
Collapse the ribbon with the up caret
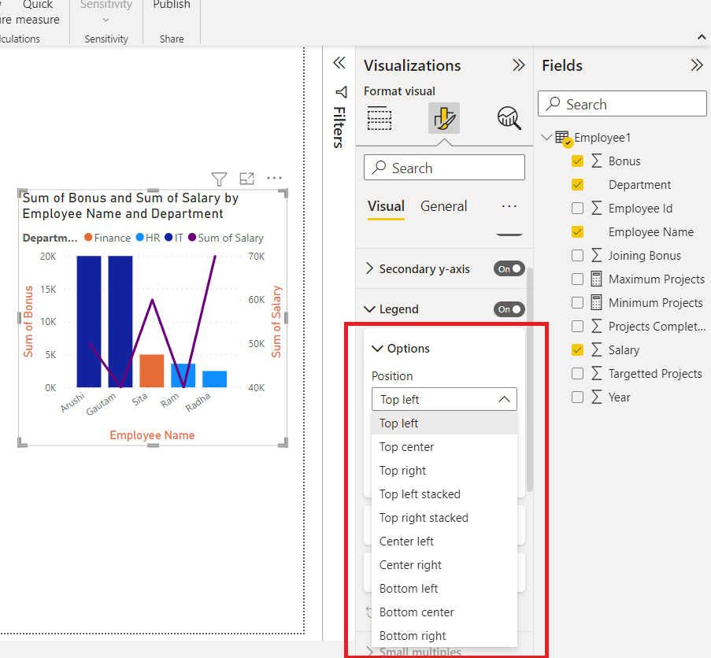(702, 37)
